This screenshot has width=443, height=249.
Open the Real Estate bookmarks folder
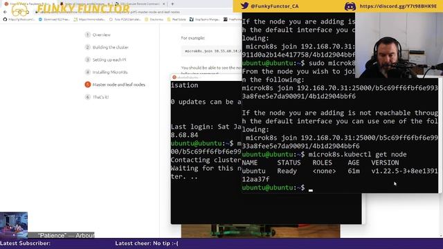tap(177, 19)
